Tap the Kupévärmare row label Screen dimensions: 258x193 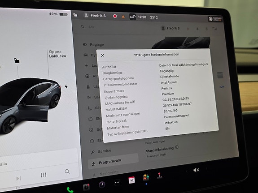tap(114, 91)
